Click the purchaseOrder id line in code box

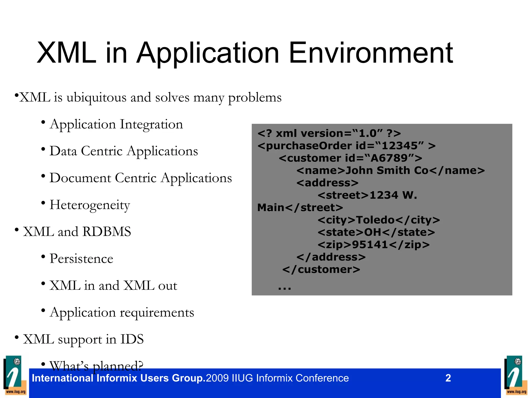(346, 146)
